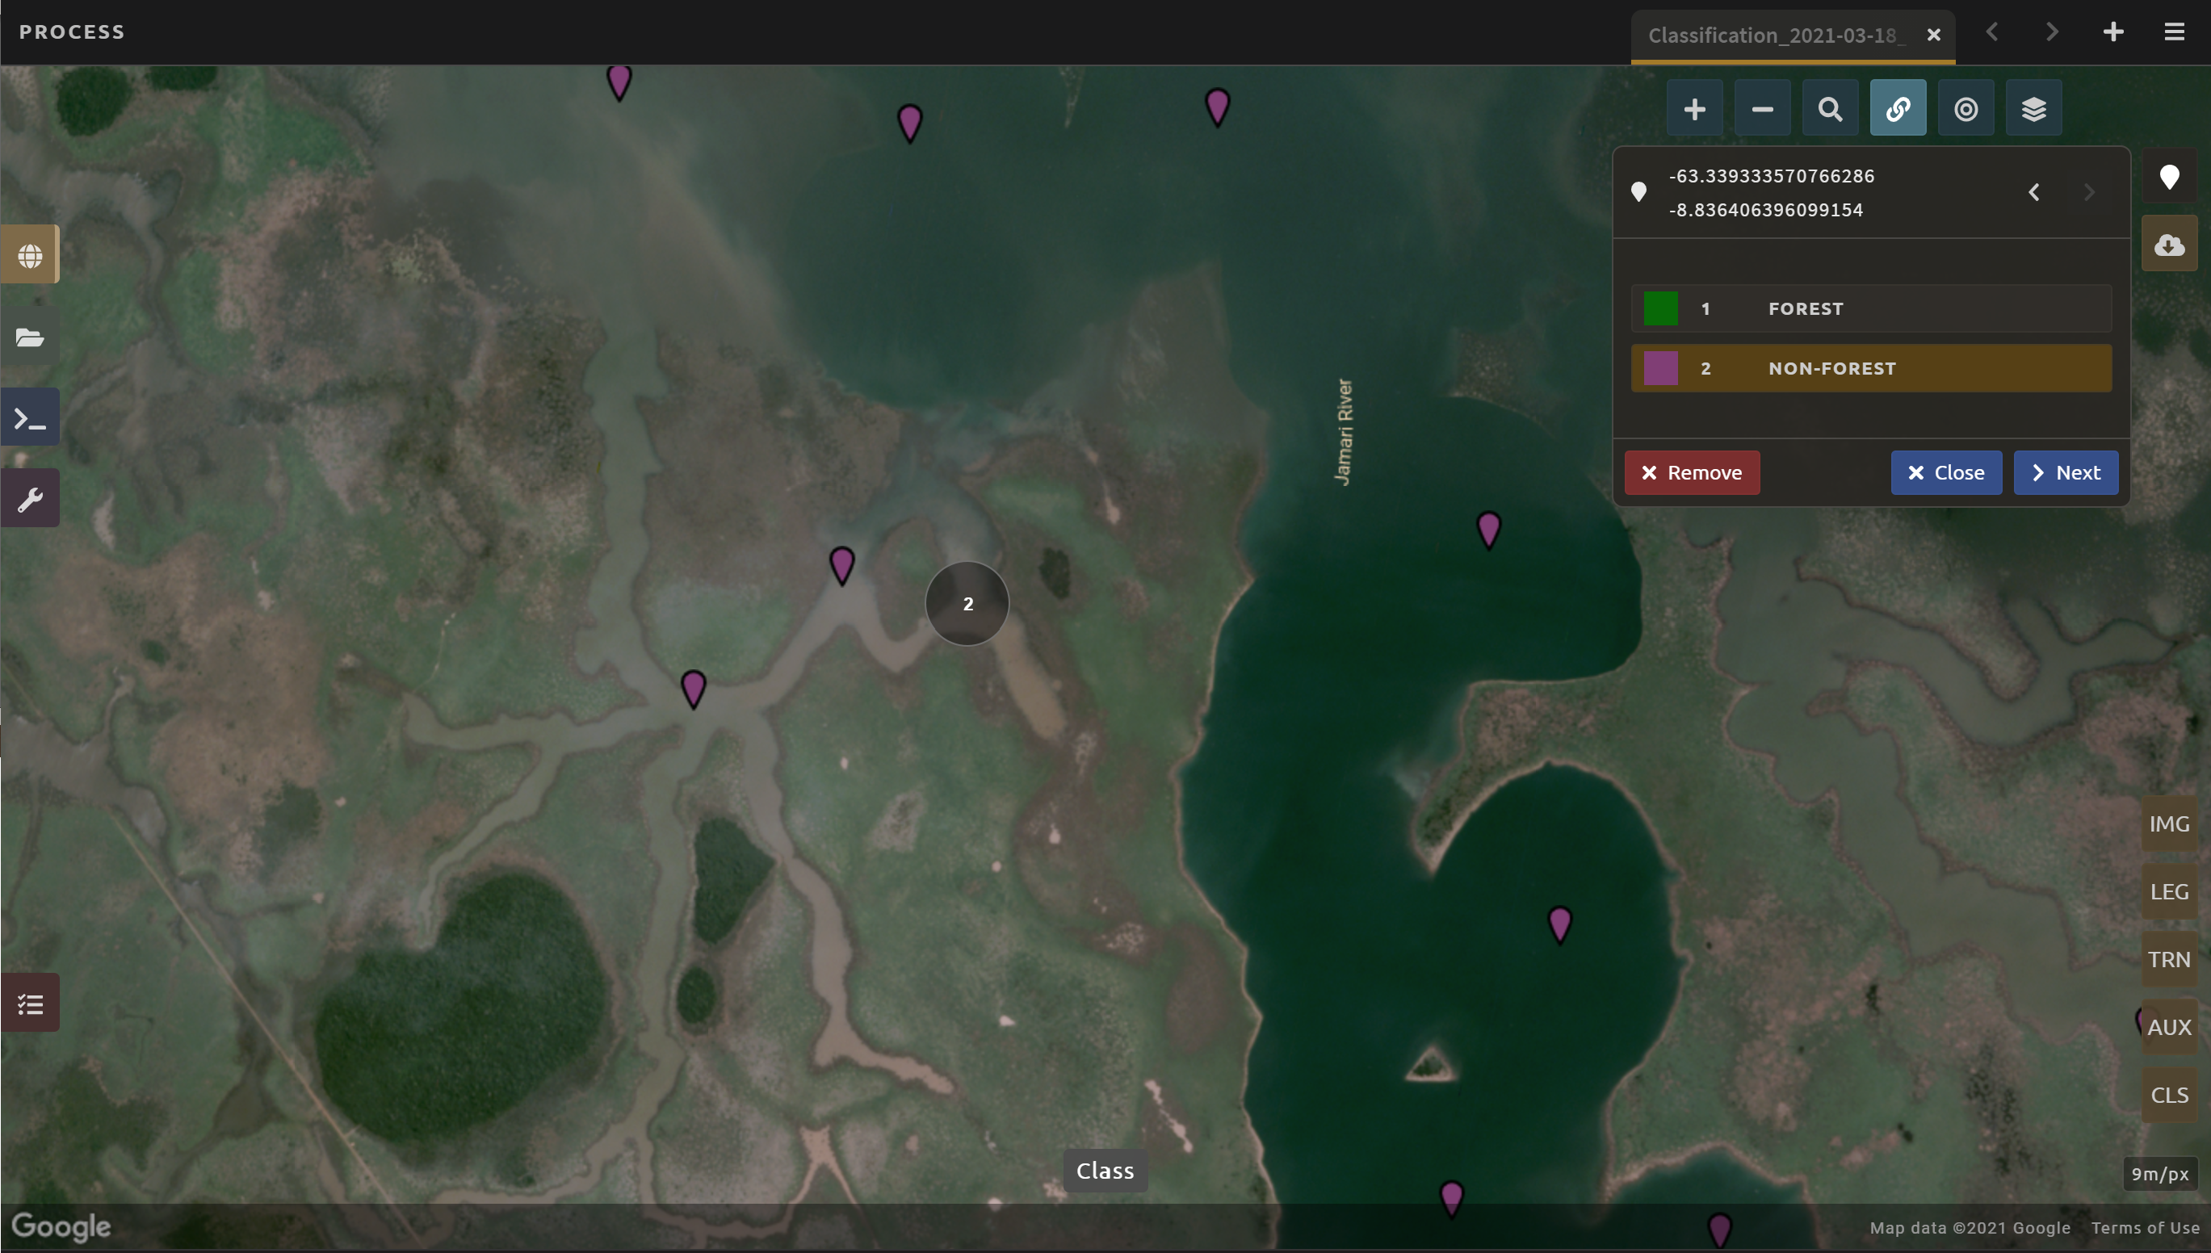
Task: Open the folder browse sidebar icon
Action: pyautogui.click(x=30, y=337)
